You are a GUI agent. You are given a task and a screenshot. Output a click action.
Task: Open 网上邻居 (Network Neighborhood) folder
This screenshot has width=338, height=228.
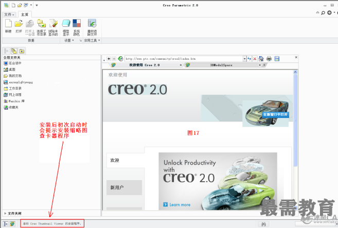point(12,95)
